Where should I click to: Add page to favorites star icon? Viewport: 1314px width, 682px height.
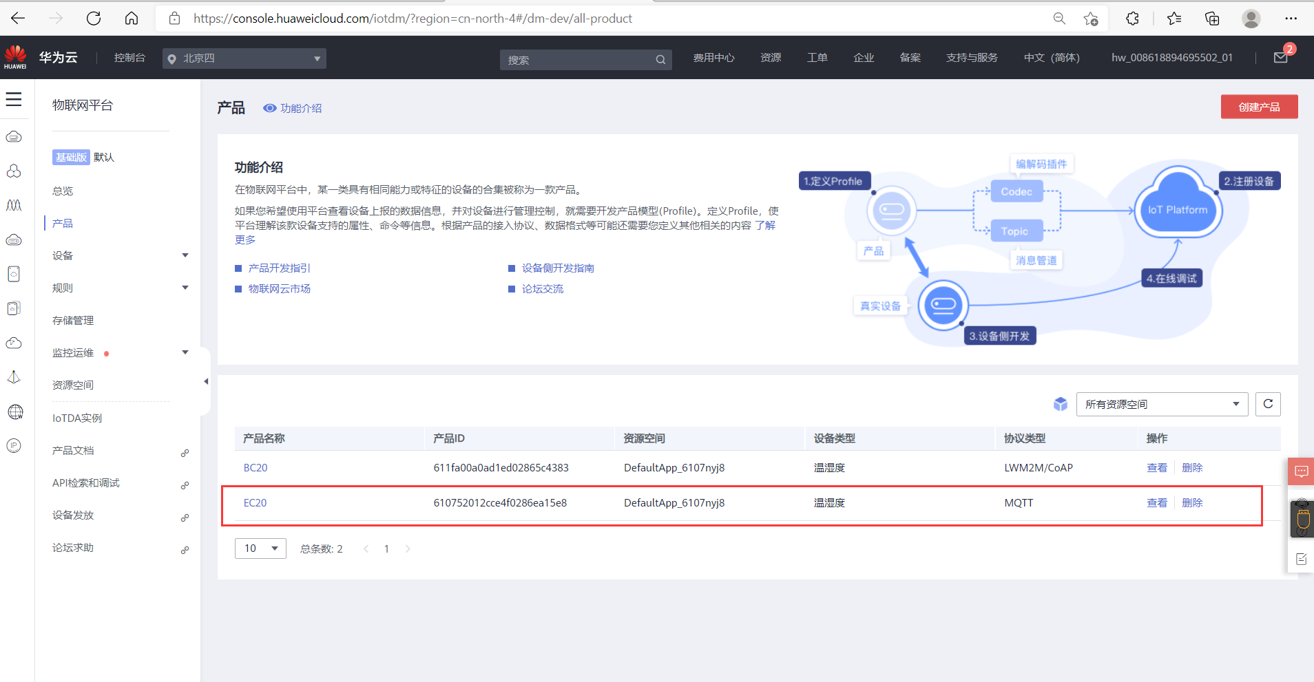1091,19
